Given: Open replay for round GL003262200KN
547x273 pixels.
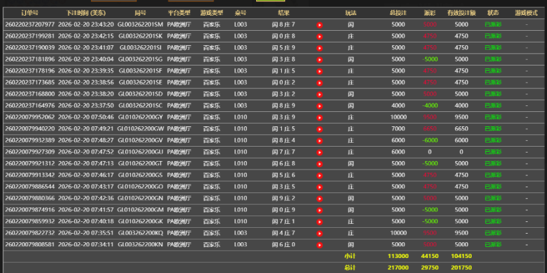Looking at the screenshot, I should (x=320, y=245).
